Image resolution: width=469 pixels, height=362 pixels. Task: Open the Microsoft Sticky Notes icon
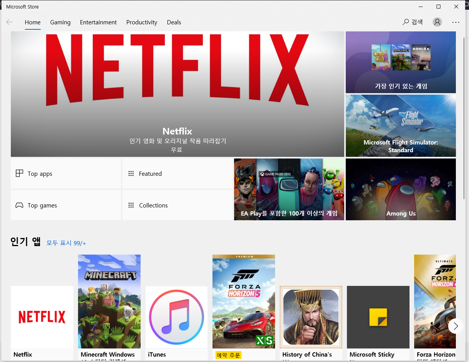pos(378,317)
